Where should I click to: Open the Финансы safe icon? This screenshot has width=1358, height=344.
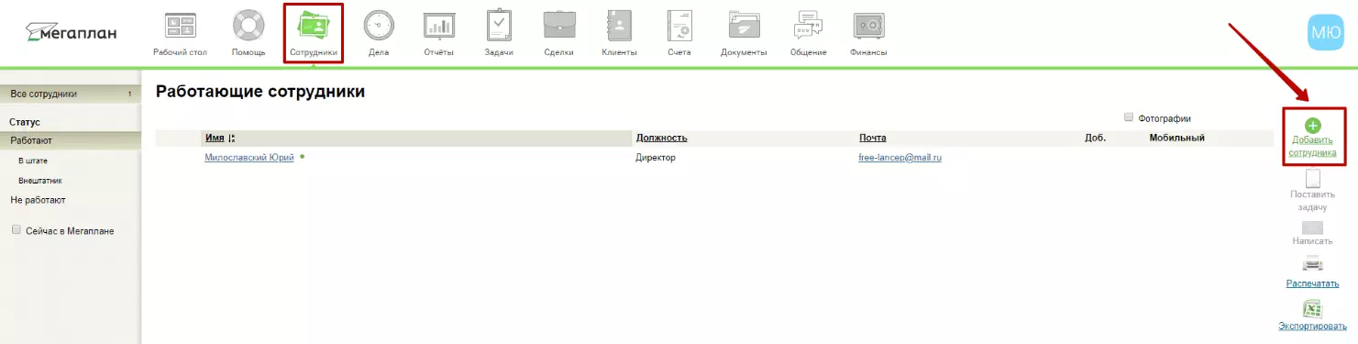867,26
